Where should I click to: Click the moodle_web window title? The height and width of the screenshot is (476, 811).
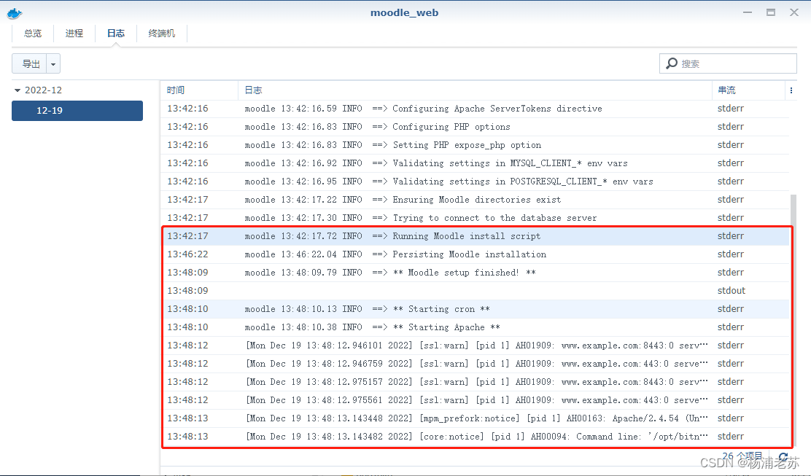(x=405, y=12)
